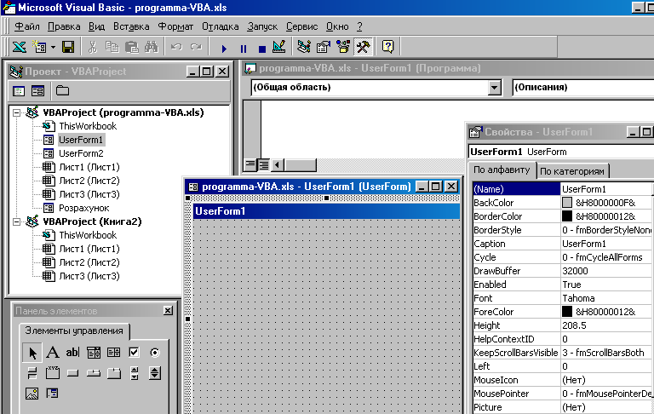Select the Розрахунок module in the project tree
The image size is (654, 414).
[83, 208]
